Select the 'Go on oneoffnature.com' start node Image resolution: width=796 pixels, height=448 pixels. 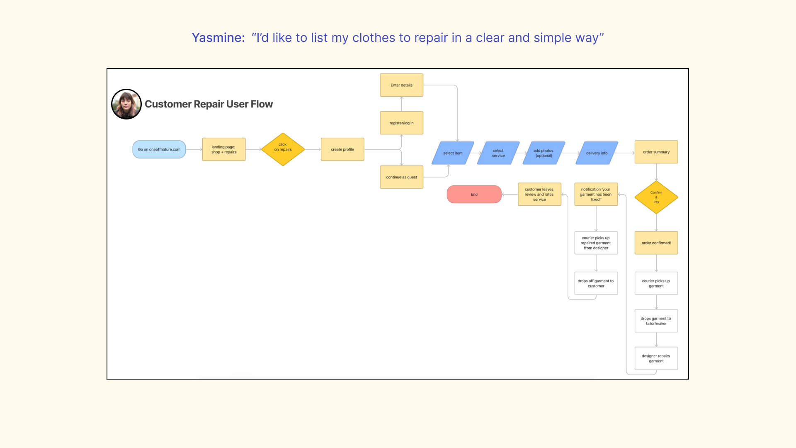coord(159,149)
